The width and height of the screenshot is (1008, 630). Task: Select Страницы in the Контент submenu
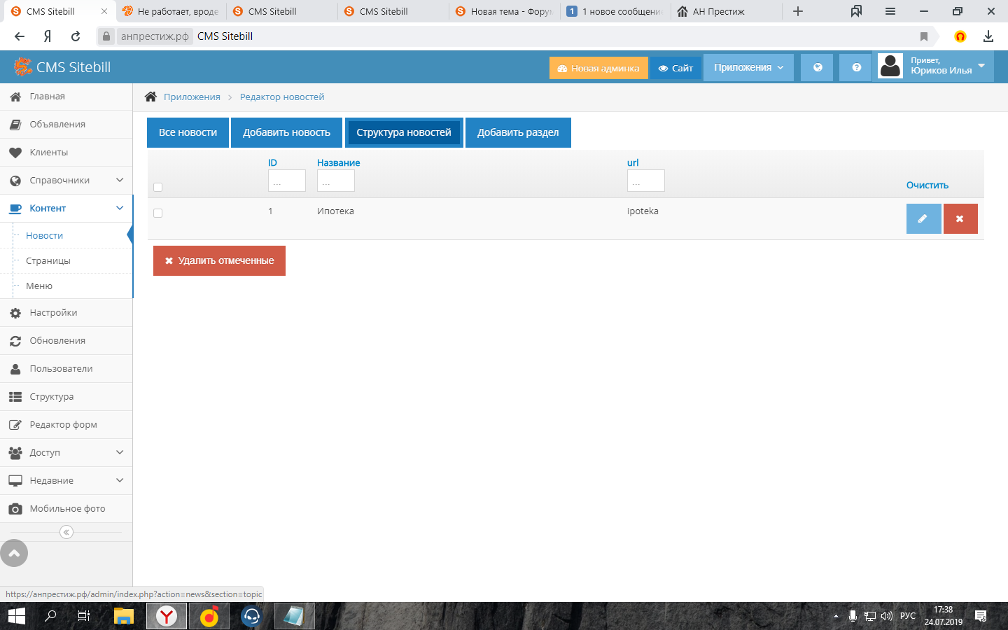(x=48, y=260)
